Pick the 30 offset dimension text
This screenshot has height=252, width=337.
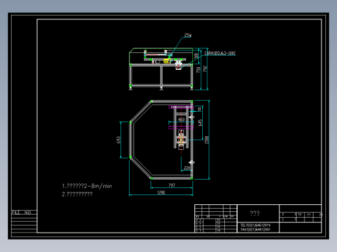pos(199,109)
